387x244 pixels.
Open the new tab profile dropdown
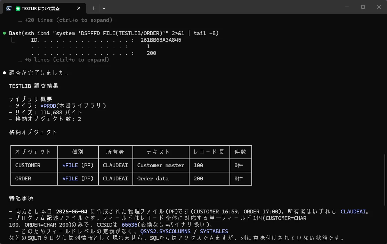pyautogui.click(x=104, y=8)
